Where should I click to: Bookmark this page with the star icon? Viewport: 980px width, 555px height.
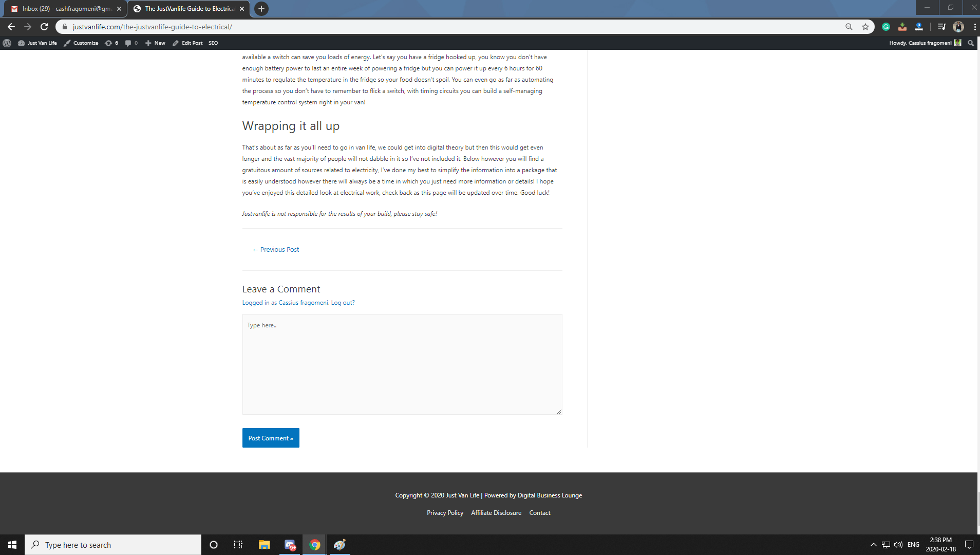click(x=865, y=27)
